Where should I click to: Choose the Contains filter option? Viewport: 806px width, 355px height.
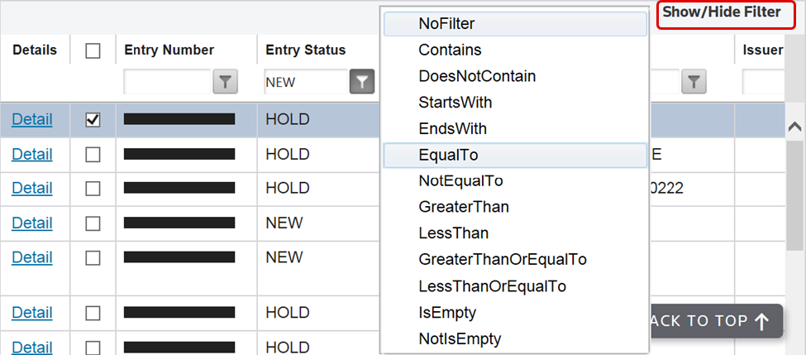[x=450, y=50]
